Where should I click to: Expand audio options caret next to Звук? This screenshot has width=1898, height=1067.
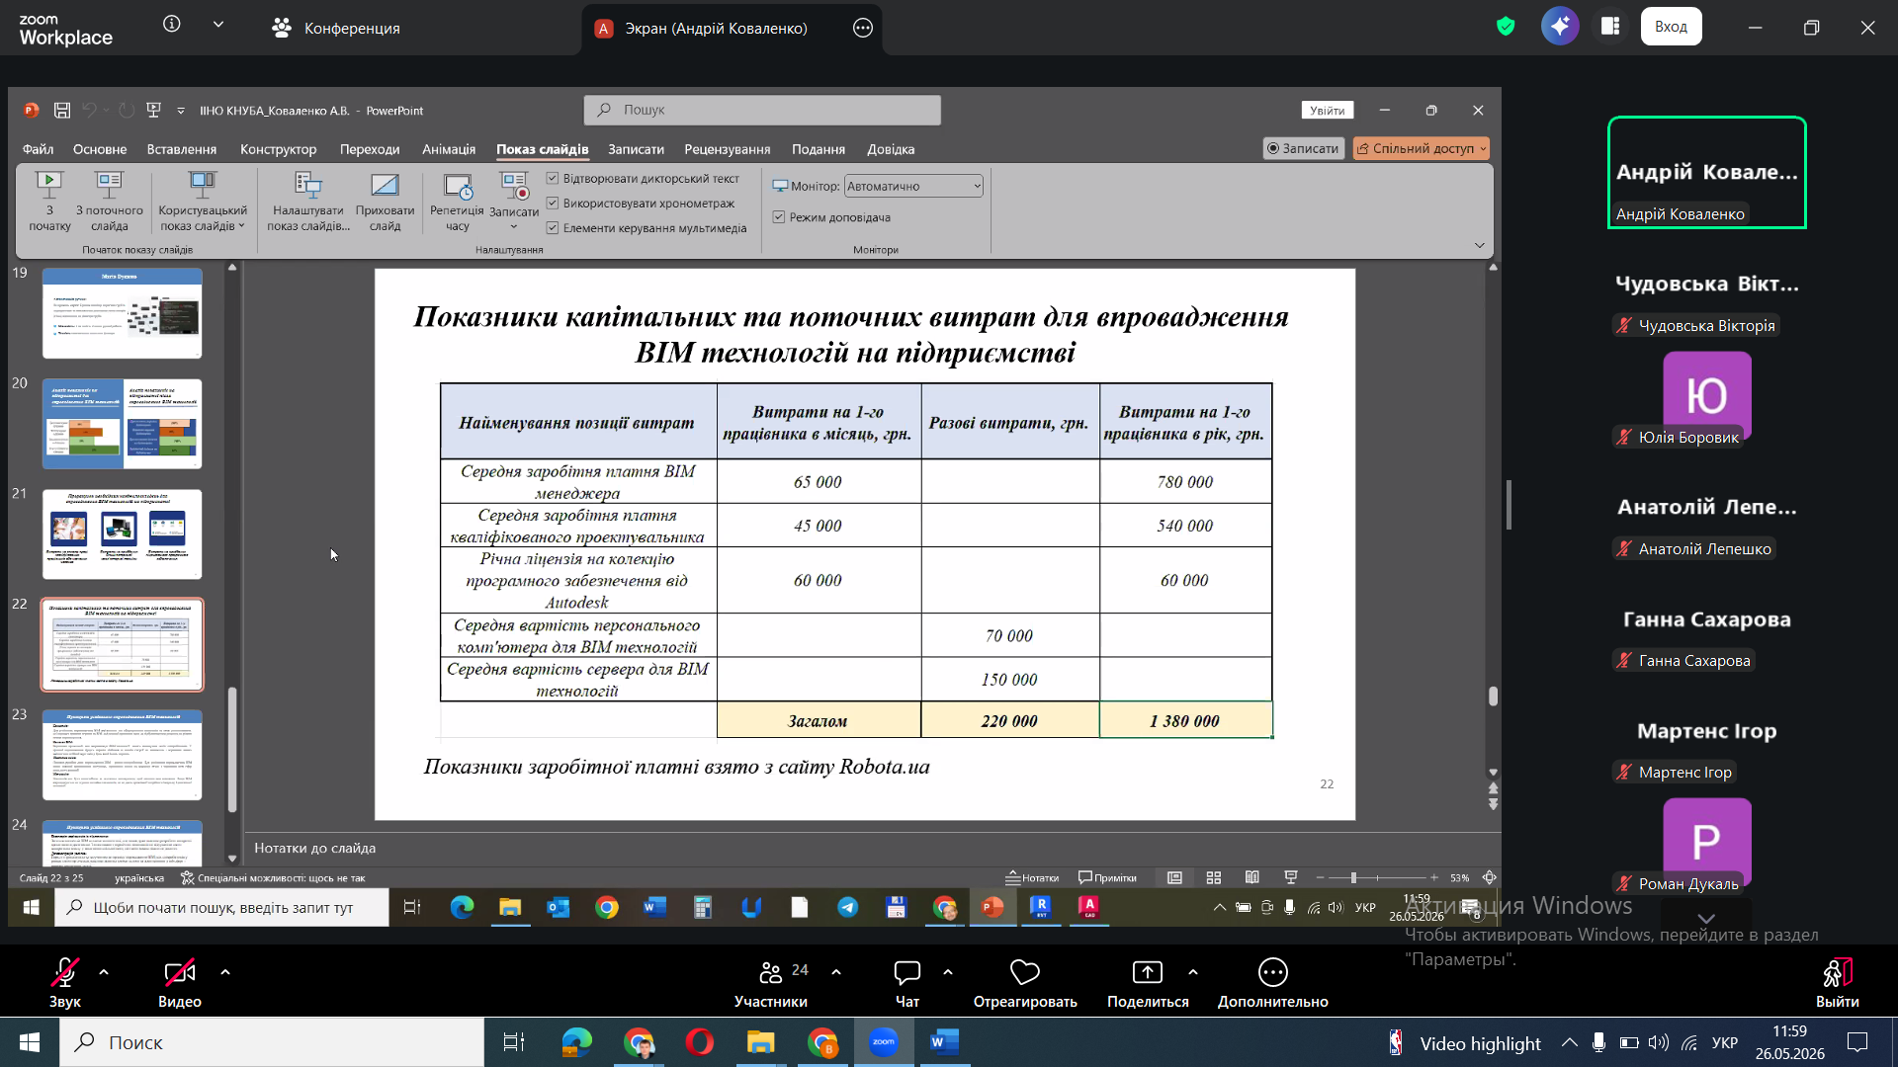coord(104,972)
